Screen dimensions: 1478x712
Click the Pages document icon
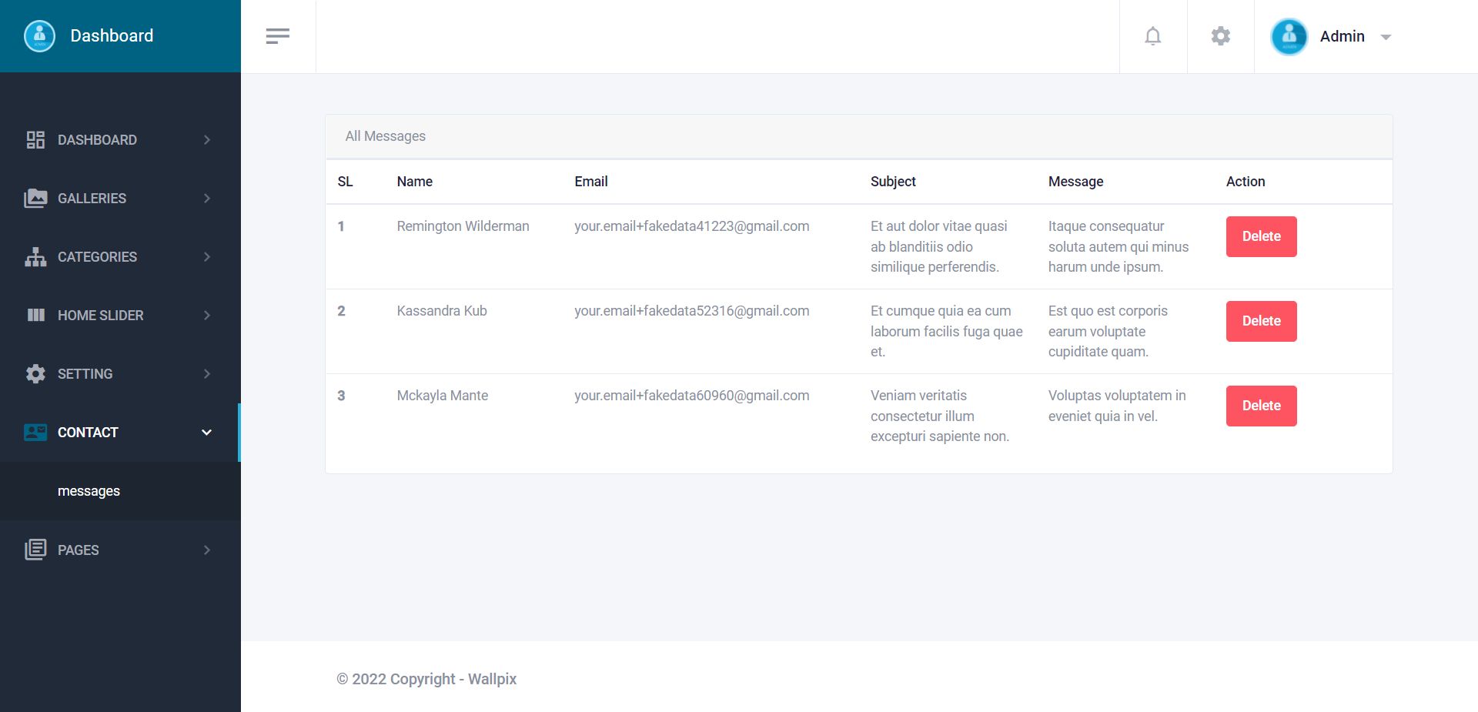tap(35, 550)
